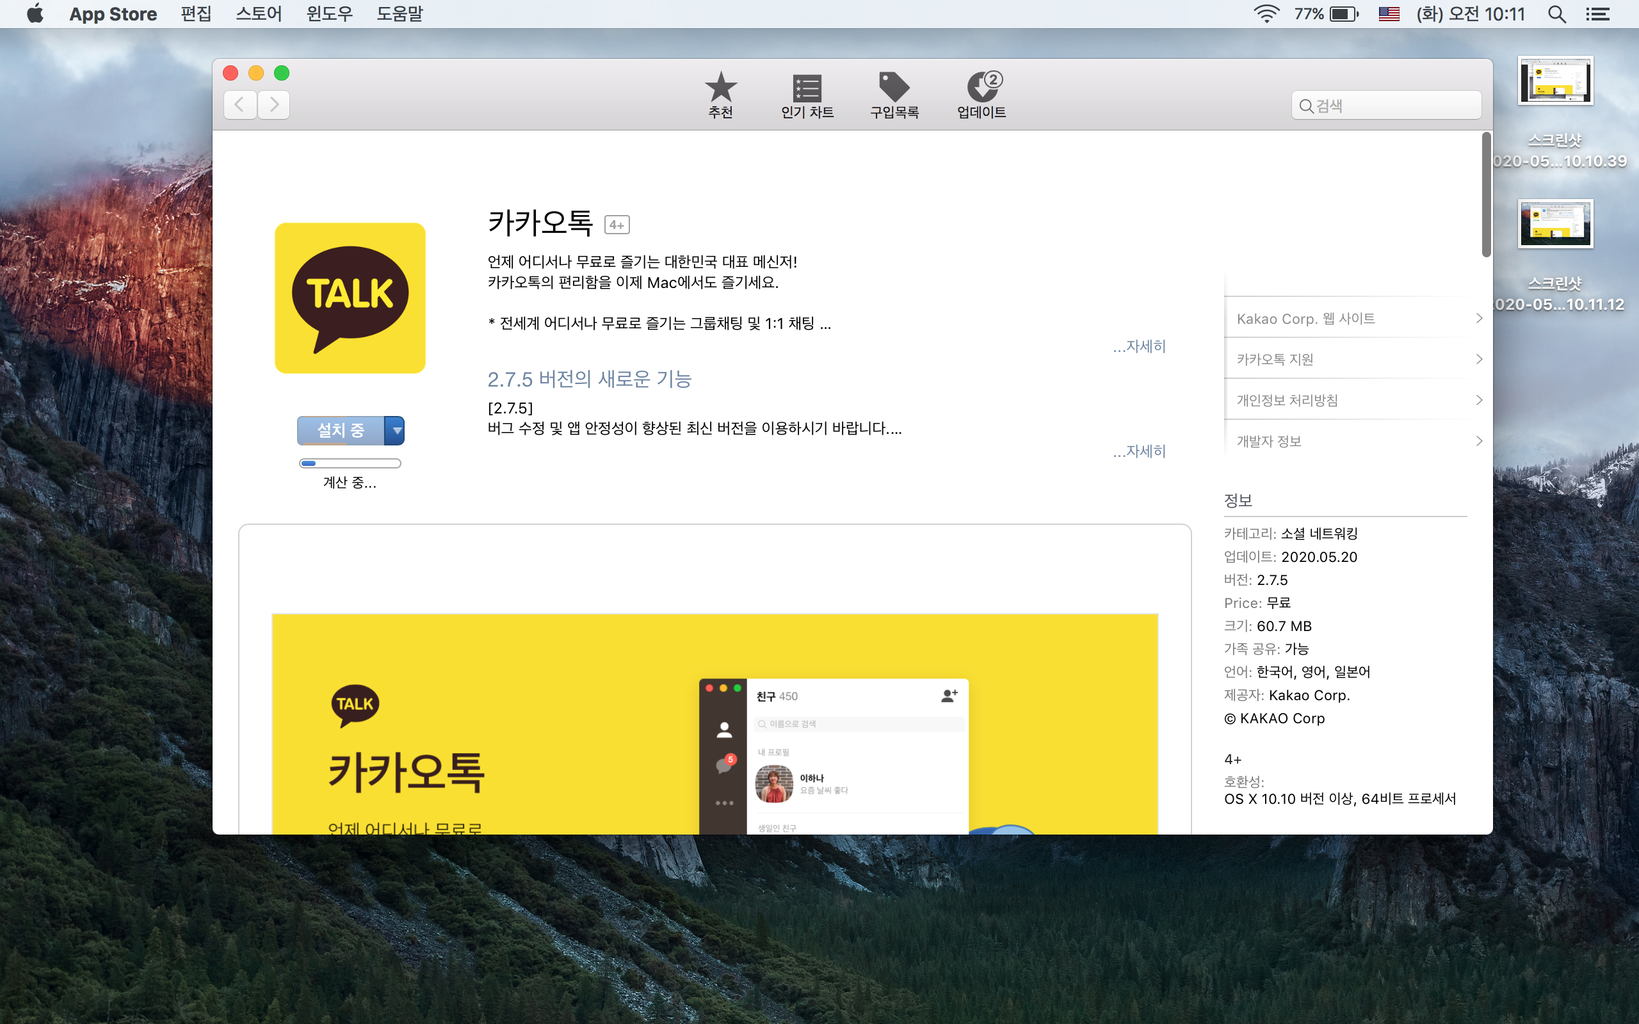Open the 도움말 menu
The height and width of the screenshot is (1024, 1639).
[x=400, y=13]
